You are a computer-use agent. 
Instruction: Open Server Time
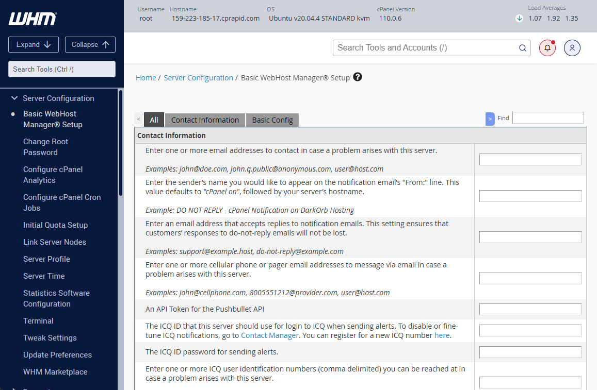(44, 276)
